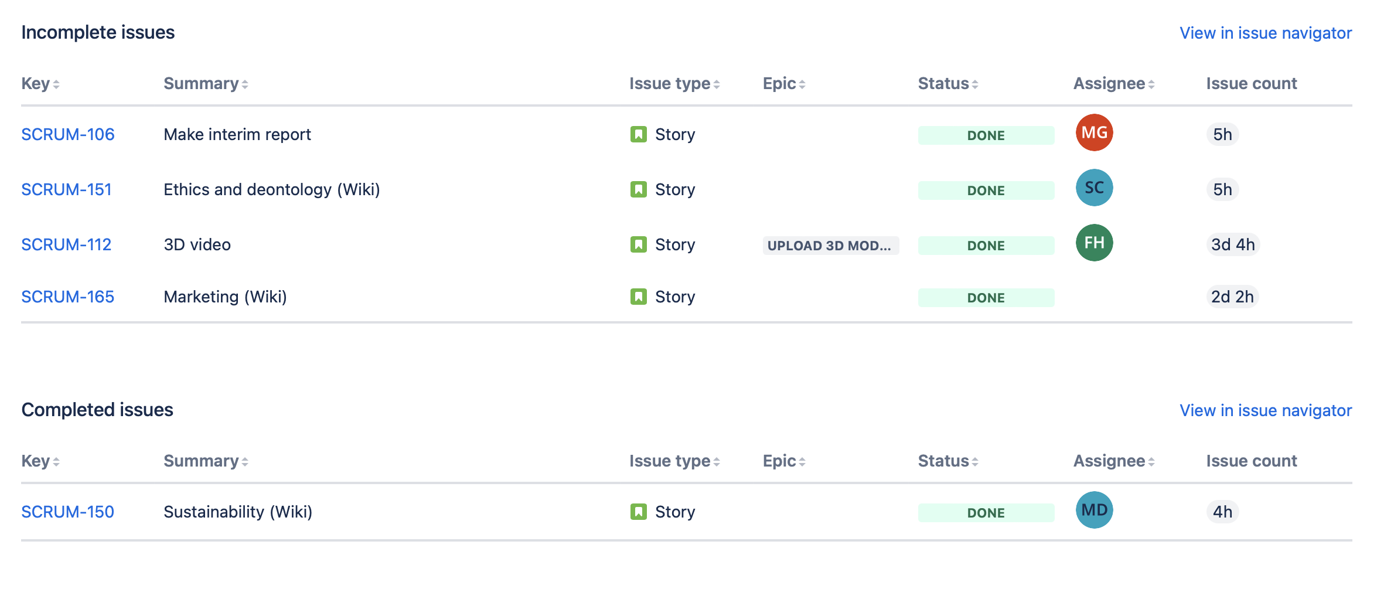Image resolution: width=1377 pixels, height=599 pixels.
Task: Click the SC assignee avatar
Action: (x=1094, y=188)
